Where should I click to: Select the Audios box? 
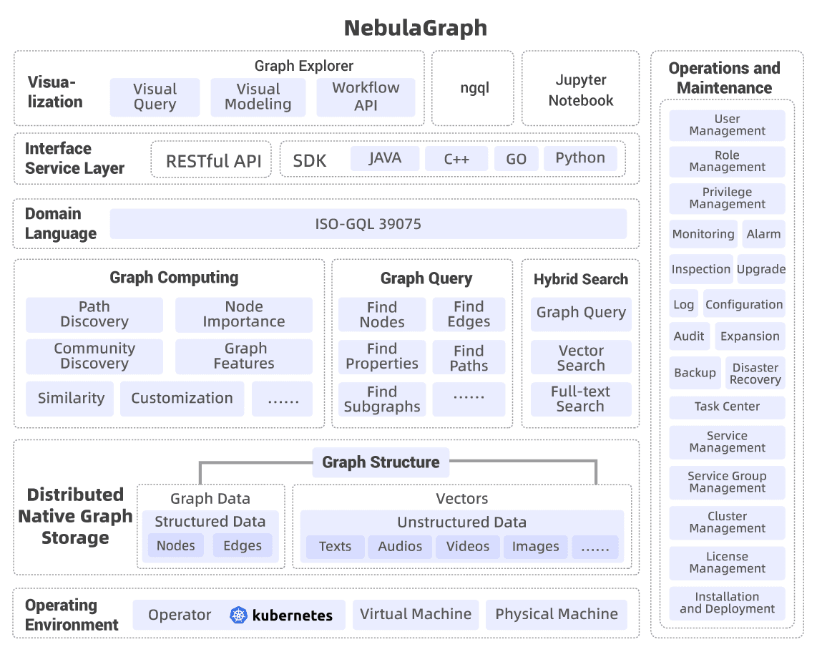pyautogui.click(x=400, y=547)
